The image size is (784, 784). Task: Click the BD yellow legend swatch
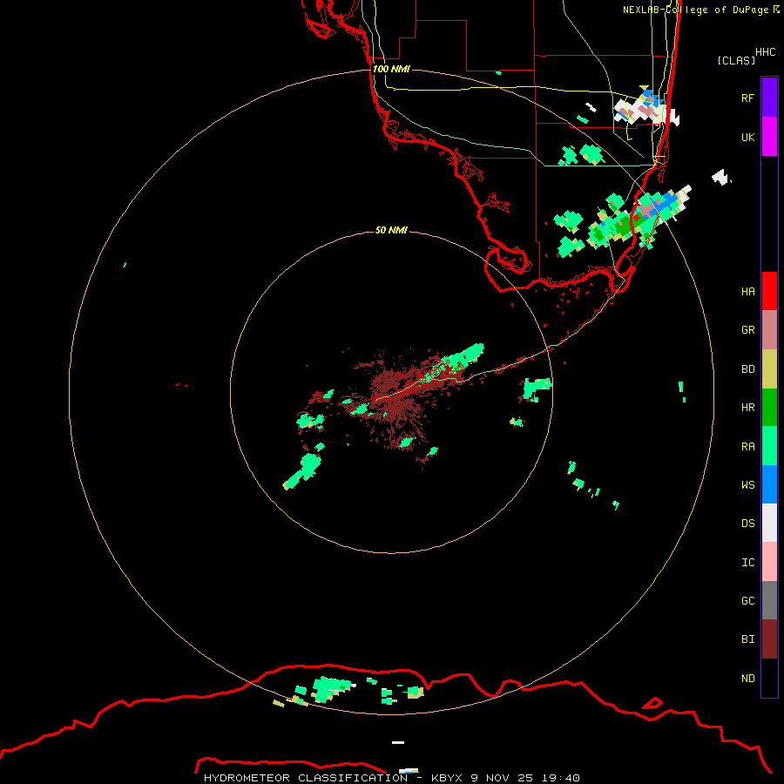[769, 369]
